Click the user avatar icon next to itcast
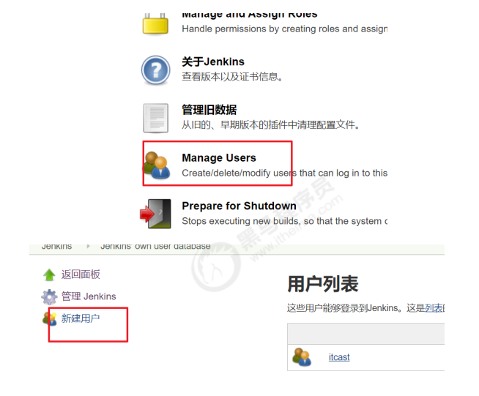 click(x=302, y=357)
